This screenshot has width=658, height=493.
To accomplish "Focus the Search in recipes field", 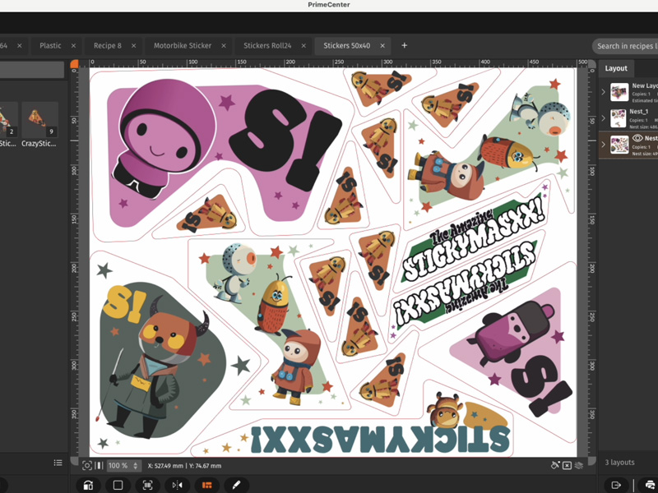I will point(625,46).
